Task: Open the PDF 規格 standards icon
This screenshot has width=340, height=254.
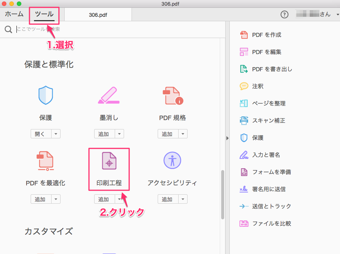Action: tap(172, 95)
